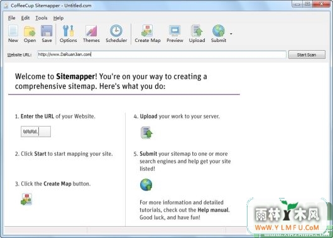Click the create map icon under step 3
333x238 pixels.
26,199
